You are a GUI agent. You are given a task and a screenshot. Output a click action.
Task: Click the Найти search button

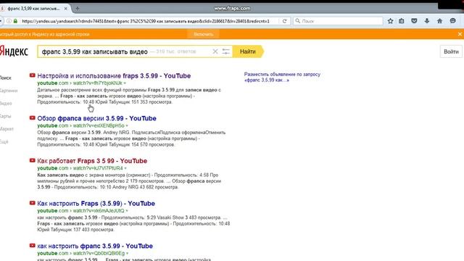point(248,51)
